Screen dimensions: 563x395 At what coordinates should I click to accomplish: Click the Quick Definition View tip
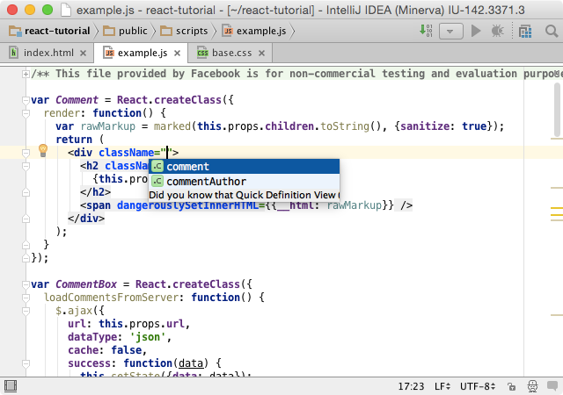point(245,195)
